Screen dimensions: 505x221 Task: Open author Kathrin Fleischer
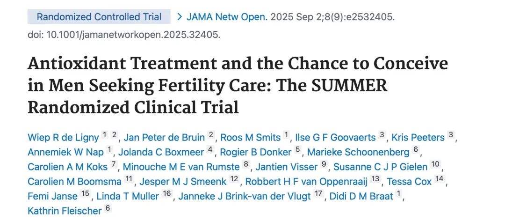(65, 211)
